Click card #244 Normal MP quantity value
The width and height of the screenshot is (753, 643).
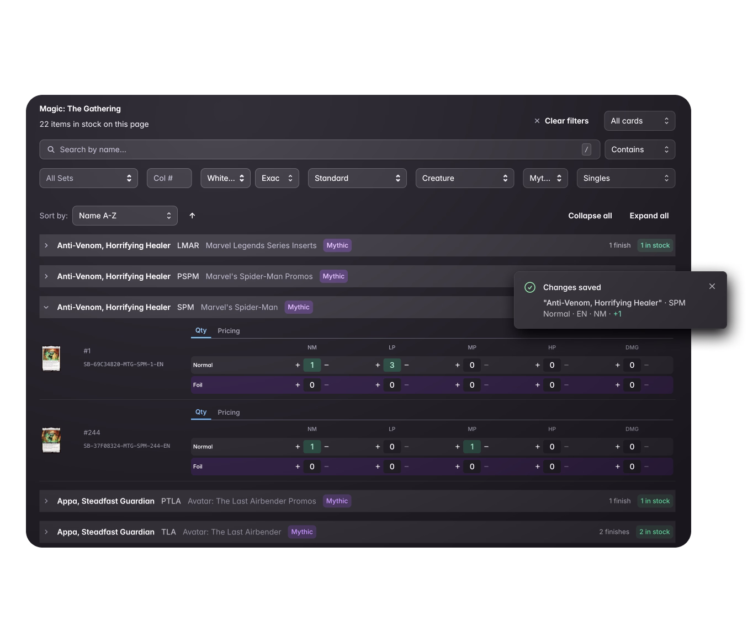472,447
